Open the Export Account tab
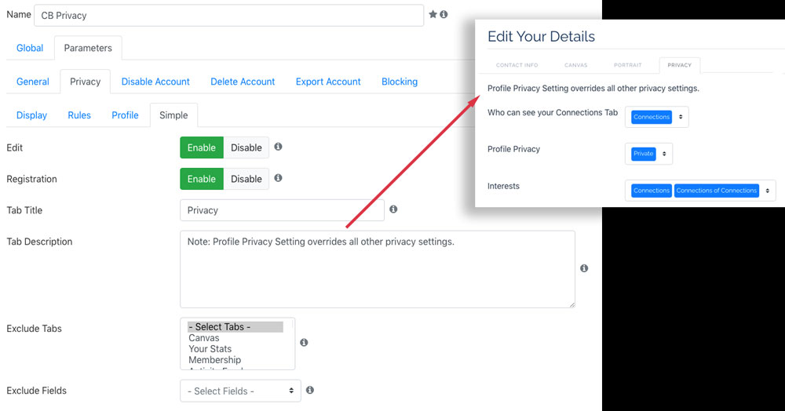This screenshot has height=411, width=785. tap(328, 82)
